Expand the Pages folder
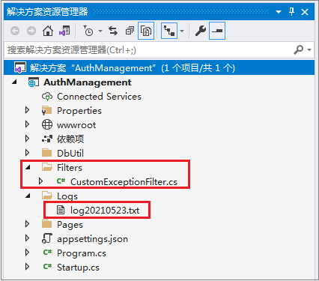The height and width of the screenshot is (281, 319). pyautogui.click(x=28, y=224)
